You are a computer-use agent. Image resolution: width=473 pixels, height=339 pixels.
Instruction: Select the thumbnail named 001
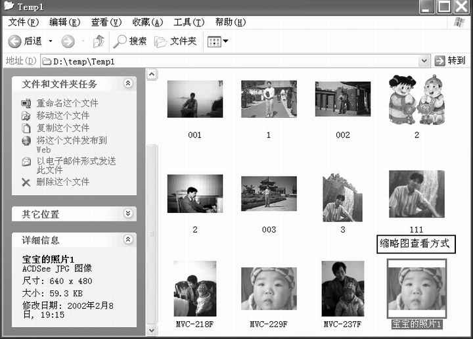click(195, 99)
